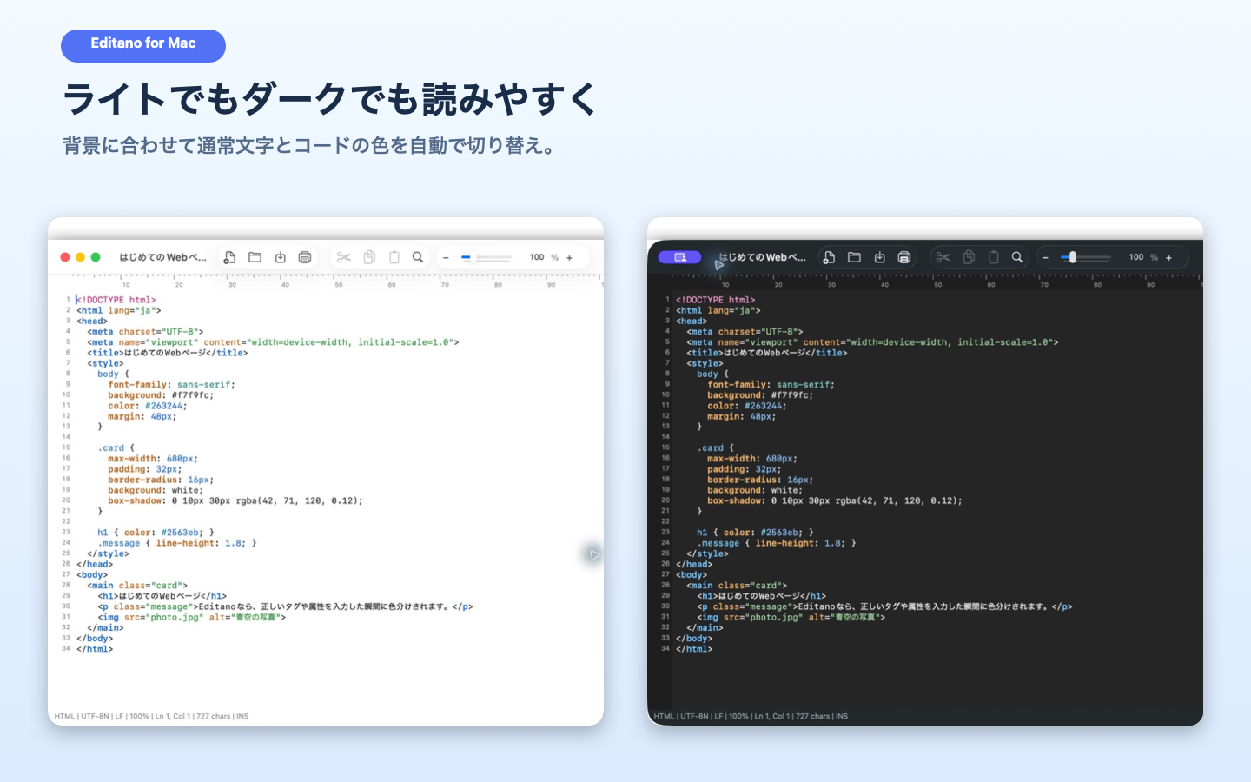Click the zoom-out minus button in dark window
Screen dimensions: 1251x782
point(1046,258)
